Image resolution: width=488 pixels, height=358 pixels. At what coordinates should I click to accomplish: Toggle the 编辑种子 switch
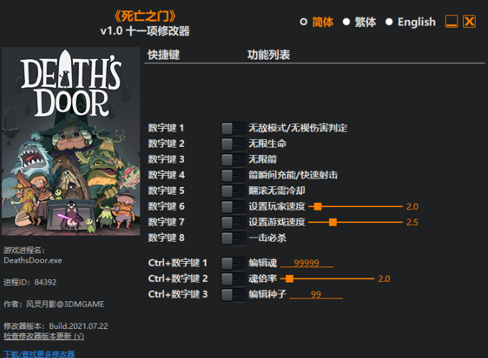(x=233, y=295)
